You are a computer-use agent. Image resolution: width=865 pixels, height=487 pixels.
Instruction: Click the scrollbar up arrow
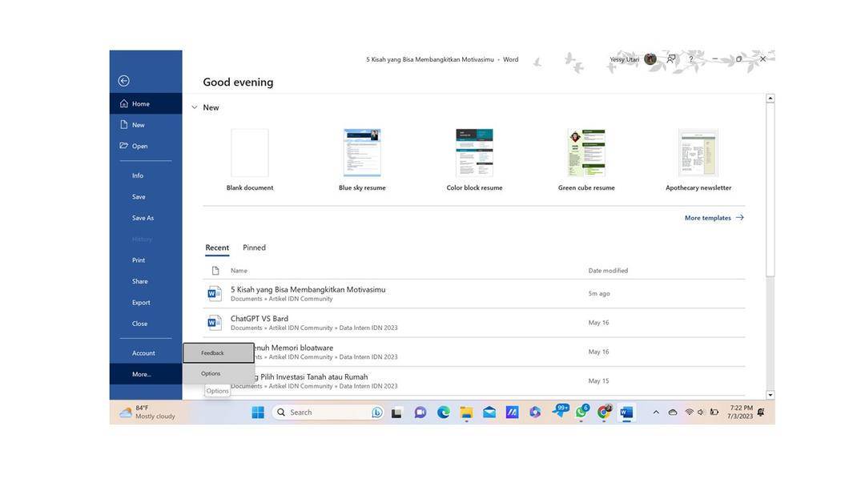pyautogui.click(x=770, y=99)
